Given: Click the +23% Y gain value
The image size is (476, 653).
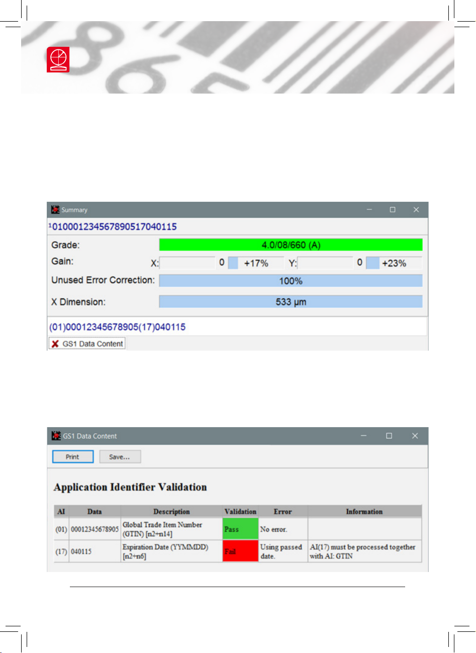Looking at the screenshot, I should click(394, 263).
